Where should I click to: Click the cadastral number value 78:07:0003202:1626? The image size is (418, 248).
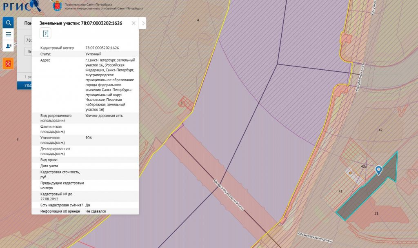pos(102,48)
